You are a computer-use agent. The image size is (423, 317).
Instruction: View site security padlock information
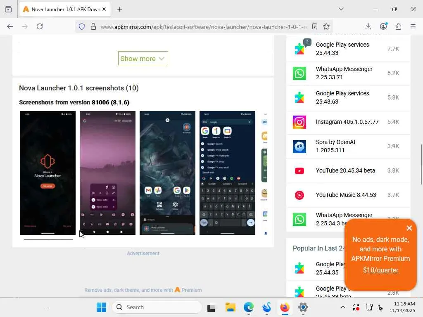93,26
